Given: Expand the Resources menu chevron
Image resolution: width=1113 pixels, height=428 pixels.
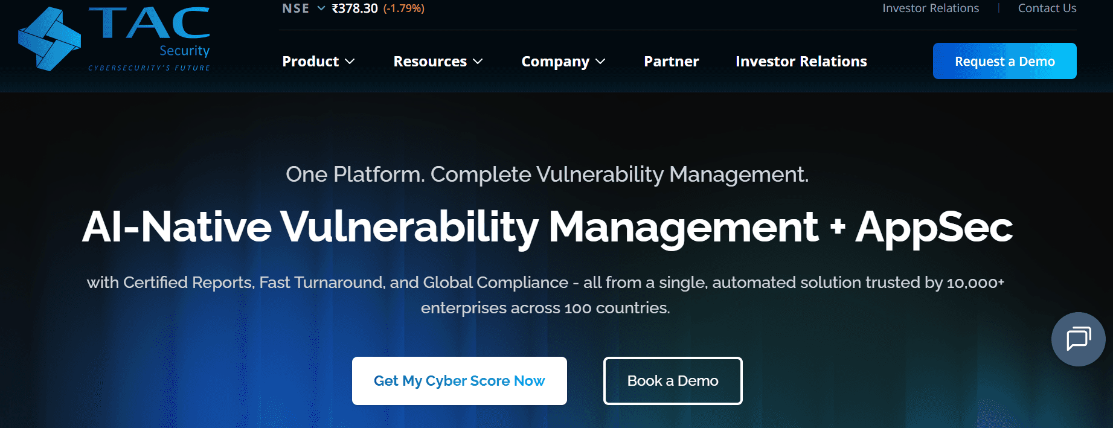Looking at the screenshot, I should tap(478, 62).
